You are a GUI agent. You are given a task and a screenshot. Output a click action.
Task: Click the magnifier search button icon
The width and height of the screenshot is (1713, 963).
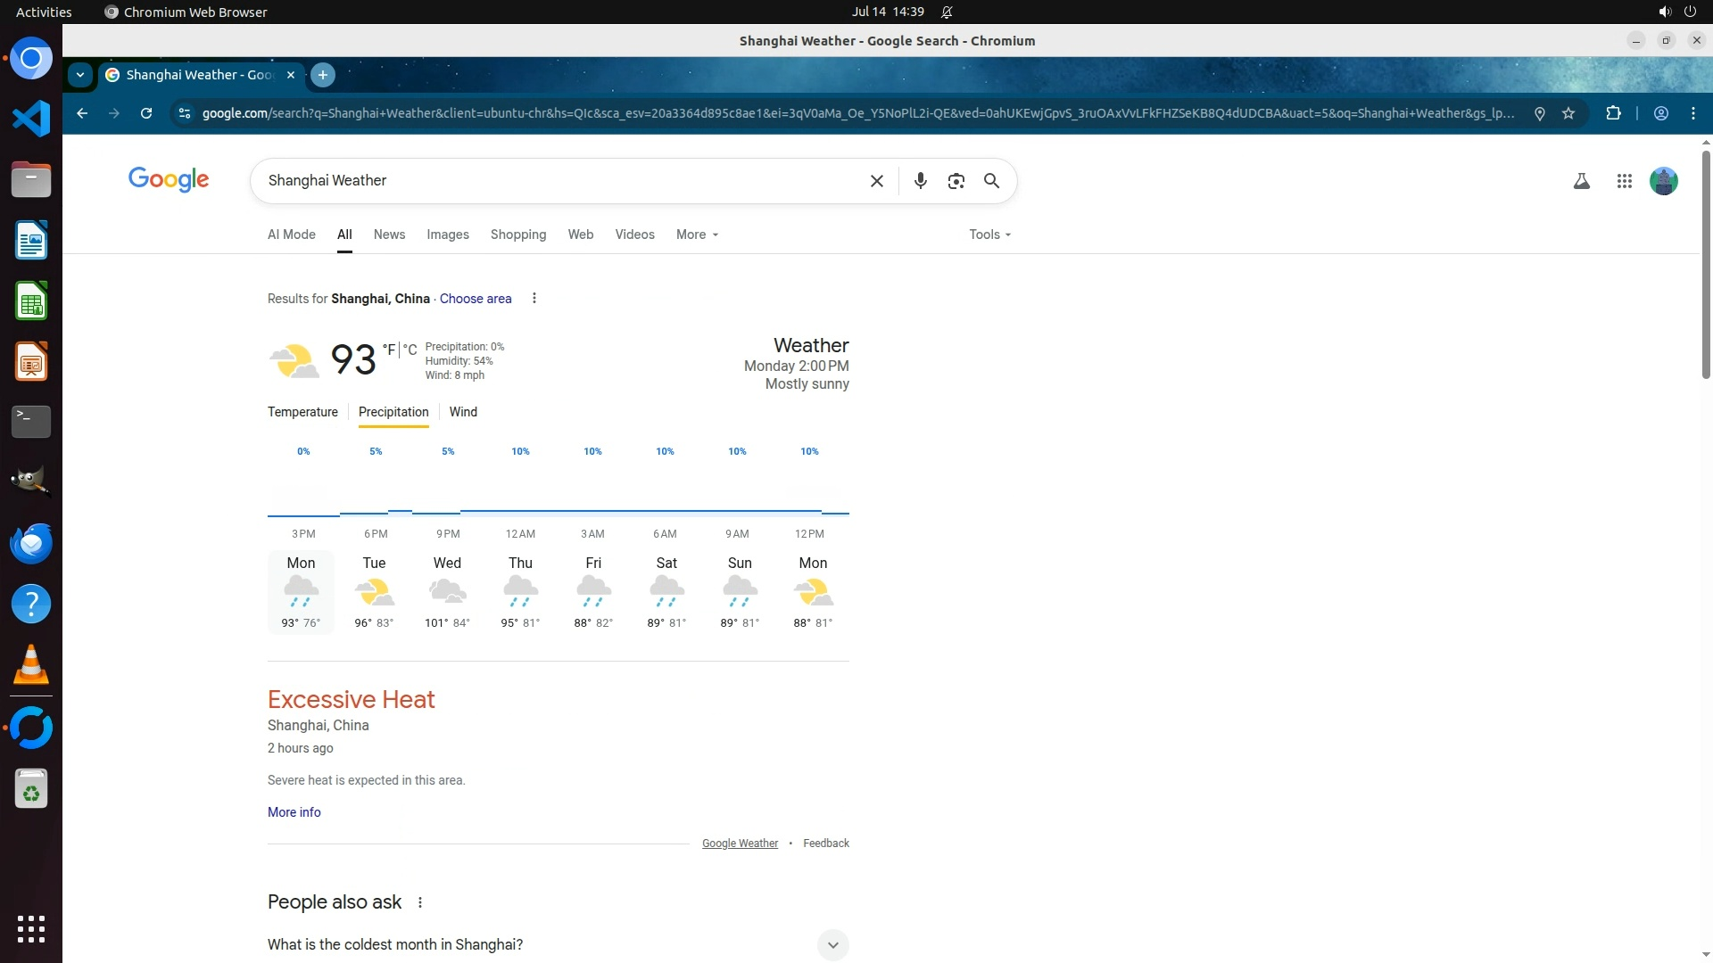[x=991, y=181]
